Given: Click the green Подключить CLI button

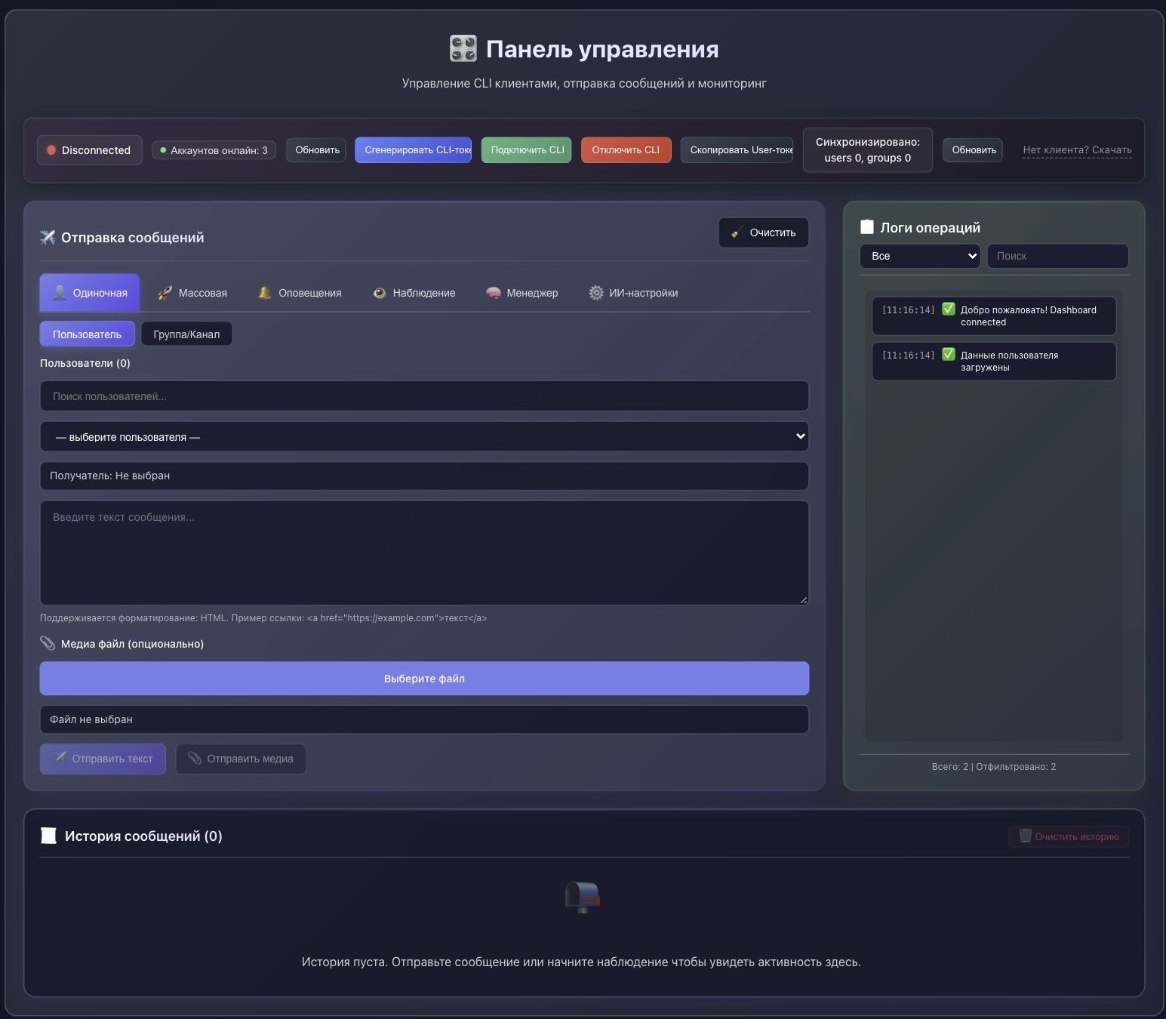Looking at the screenshot, I should (x=527, y=150).
